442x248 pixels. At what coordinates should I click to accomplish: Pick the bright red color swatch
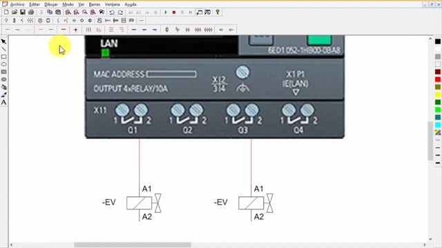pyautogui.click(x=438, y=80)
